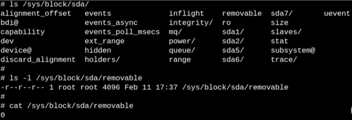Click the -r--r--r-- permissions string
This screenshot has height=120, width=352.
[23, 87]
